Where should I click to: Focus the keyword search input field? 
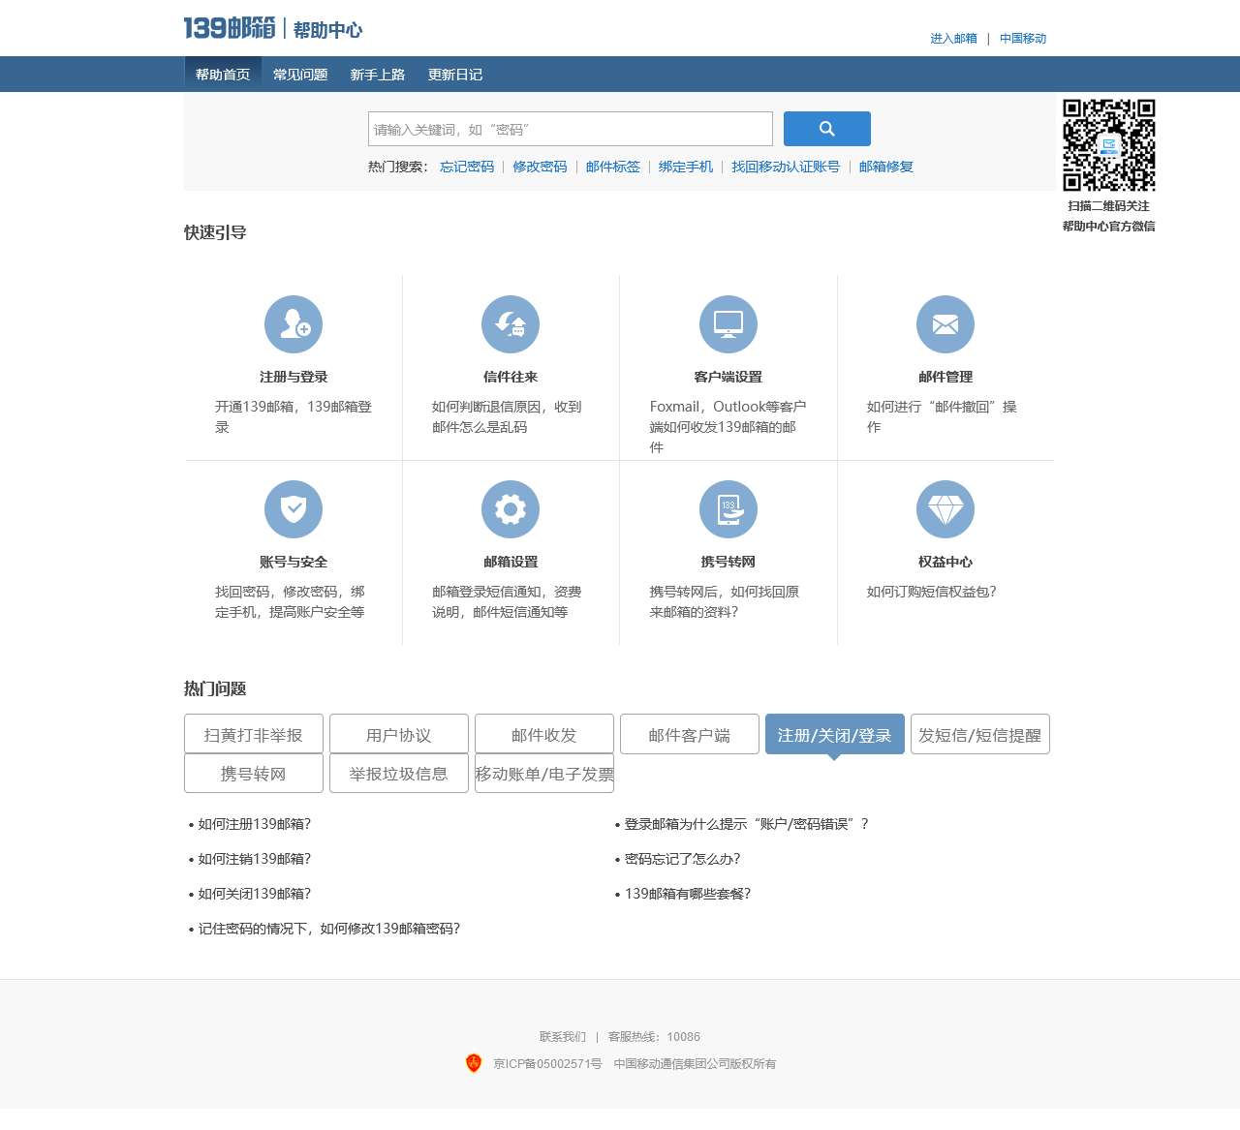pos(571,129)
